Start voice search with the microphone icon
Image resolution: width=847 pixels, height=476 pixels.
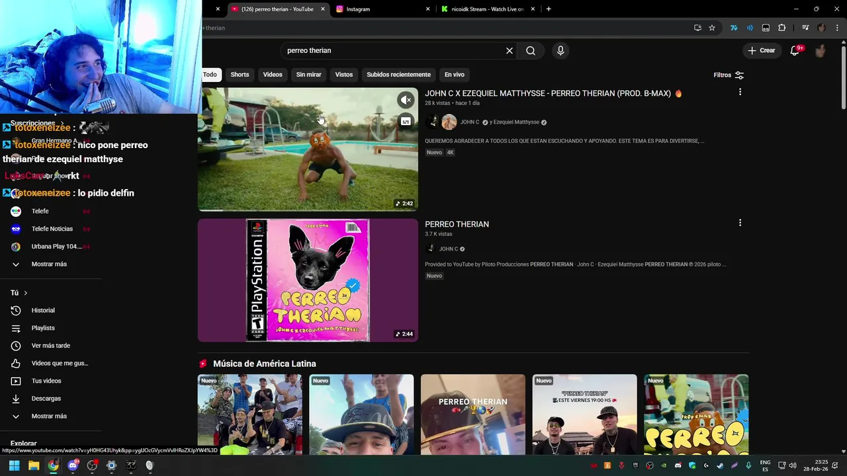560,50
